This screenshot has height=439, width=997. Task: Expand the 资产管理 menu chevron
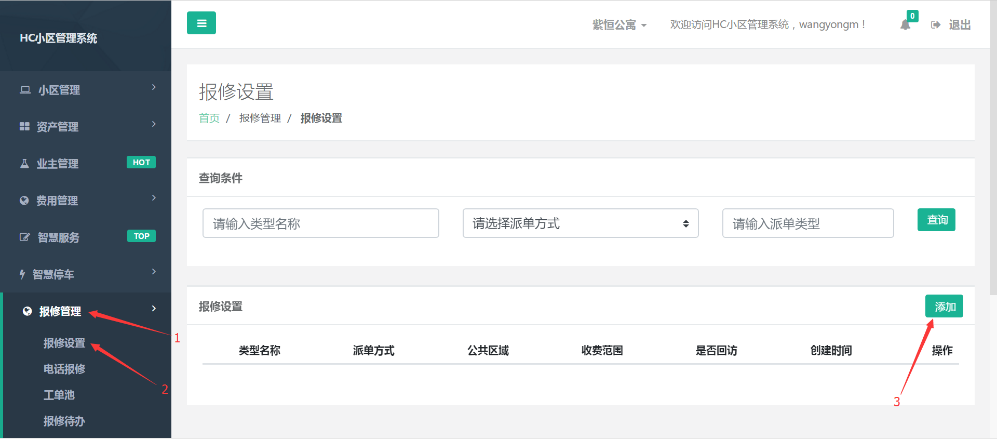point(154,124)
